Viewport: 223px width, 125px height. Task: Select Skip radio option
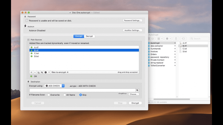pos(80,95)
